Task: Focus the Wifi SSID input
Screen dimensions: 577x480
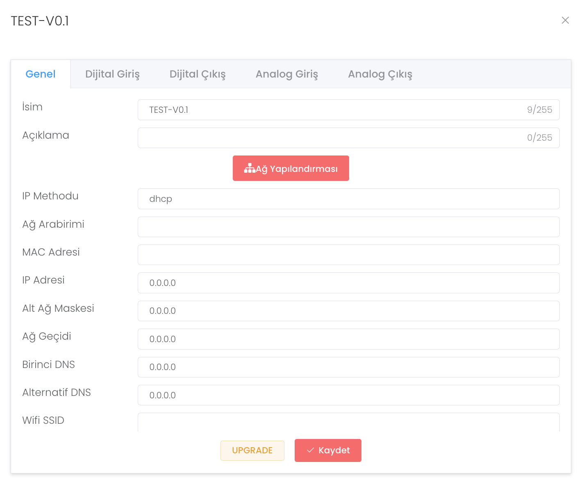Action: [348, 423]
